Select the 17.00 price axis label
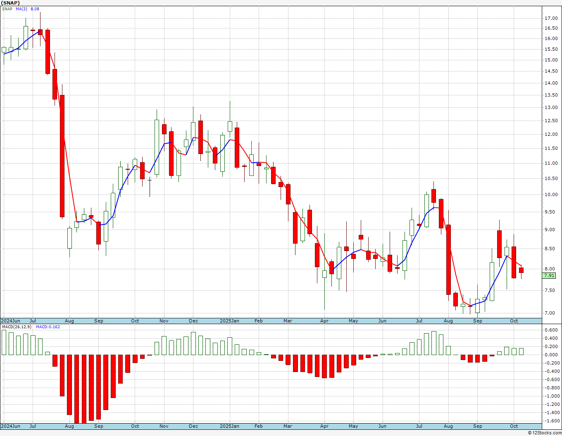The height and width of the screenshot is (436, 562). 551,19
